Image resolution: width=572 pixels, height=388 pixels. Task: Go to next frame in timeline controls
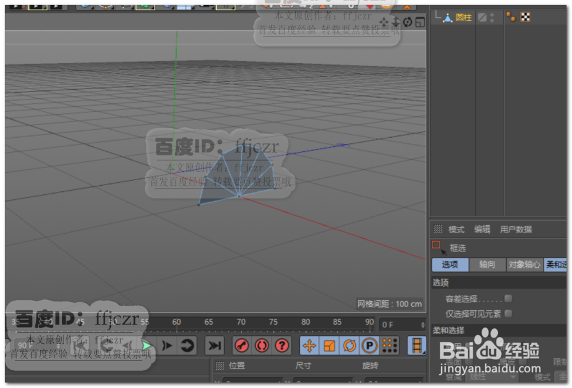pos(167,345)
